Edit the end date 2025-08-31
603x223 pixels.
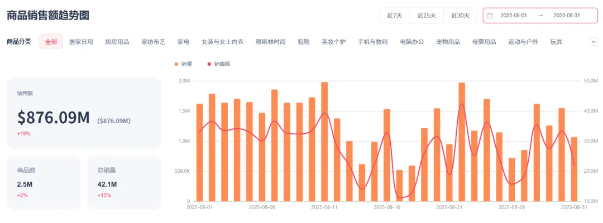pyautogui.click(x=567, y=16)
